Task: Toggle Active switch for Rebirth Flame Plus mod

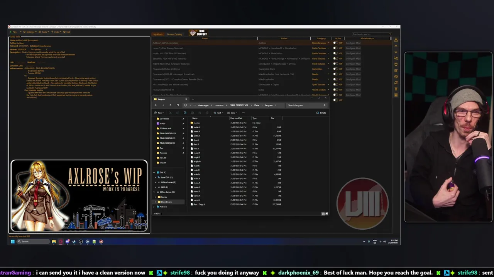Action: point(336,64)
